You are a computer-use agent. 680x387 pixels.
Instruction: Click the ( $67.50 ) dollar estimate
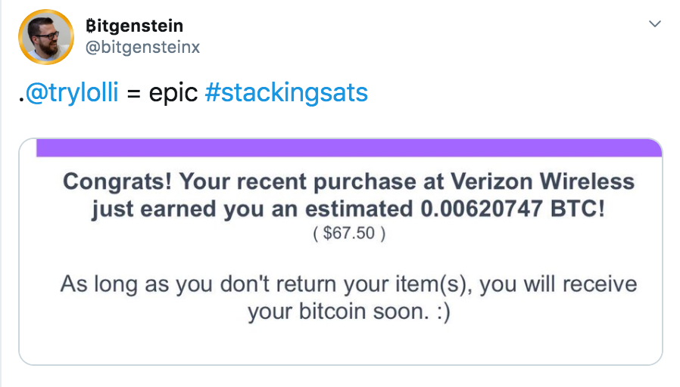(x=349, y=234)
